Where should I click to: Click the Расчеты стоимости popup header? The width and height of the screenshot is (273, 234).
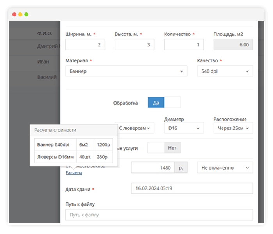click(x=74, y=130)
